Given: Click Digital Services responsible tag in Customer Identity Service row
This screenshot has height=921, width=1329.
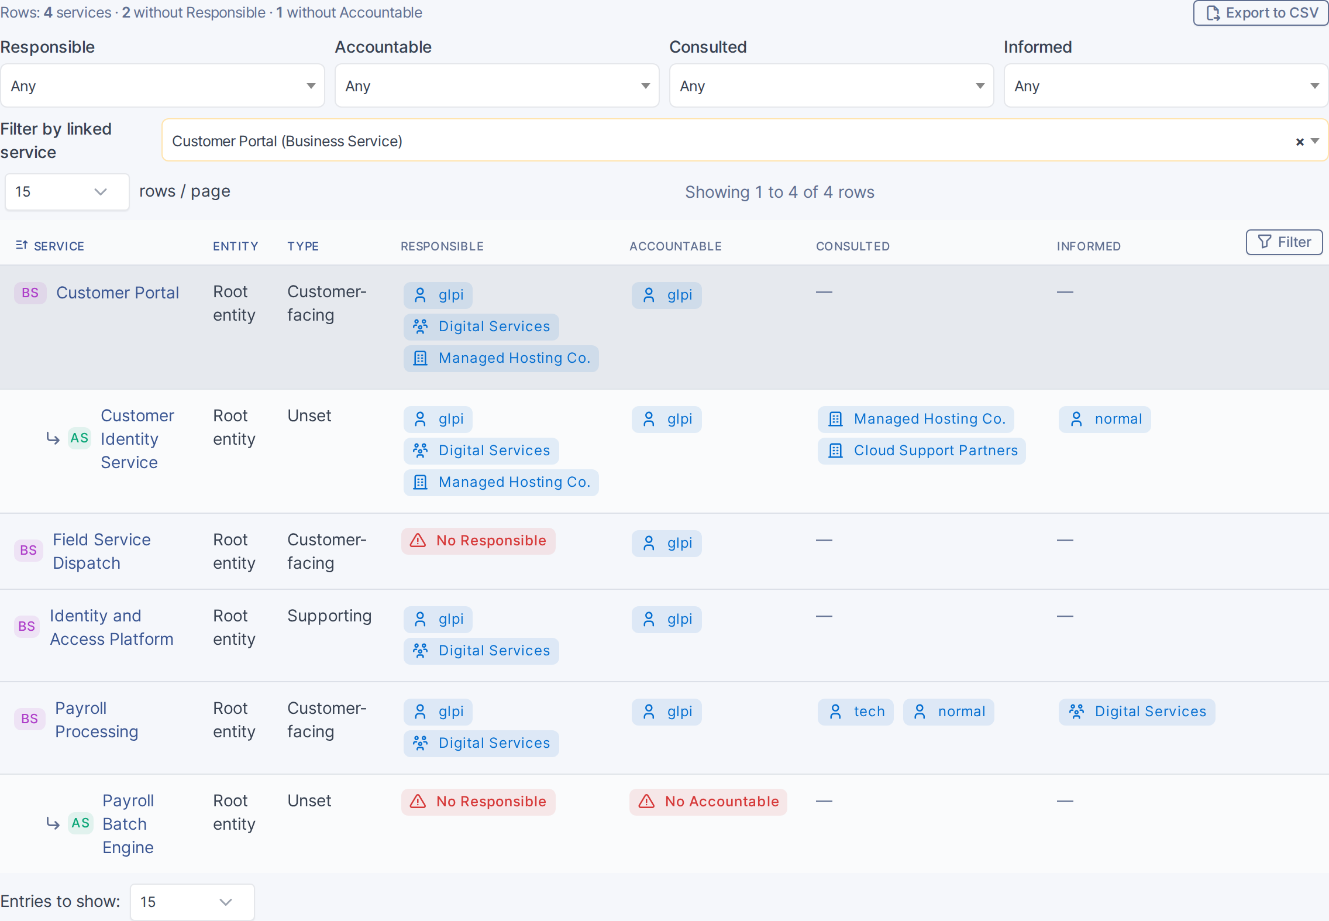Looking at the screenshot, I should [481, 451].
